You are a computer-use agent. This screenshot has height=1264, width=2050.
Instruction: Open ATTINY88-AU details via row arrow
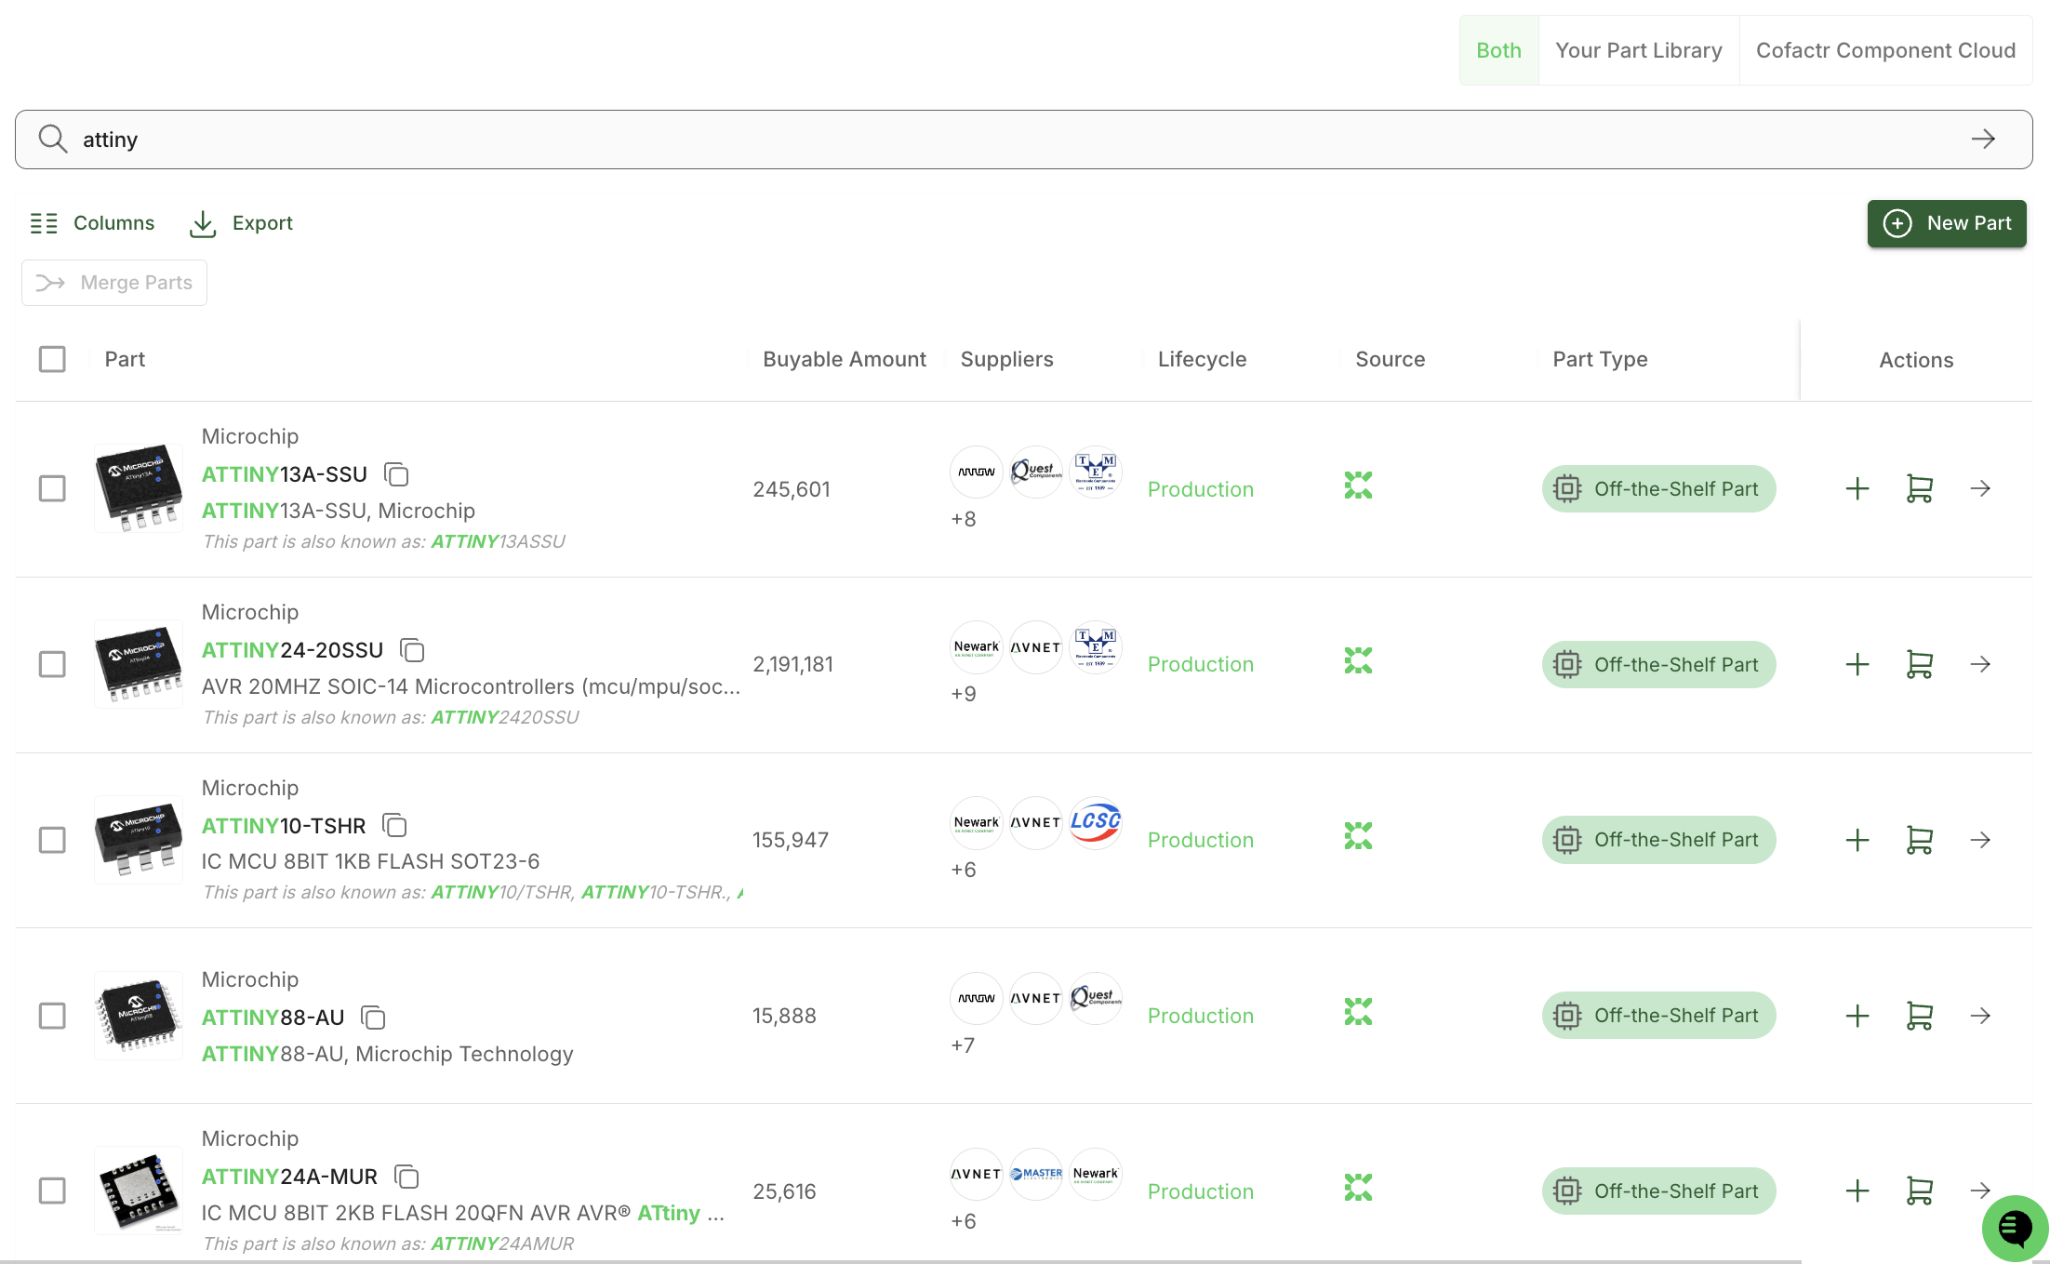click(x=1980, y=1016)
